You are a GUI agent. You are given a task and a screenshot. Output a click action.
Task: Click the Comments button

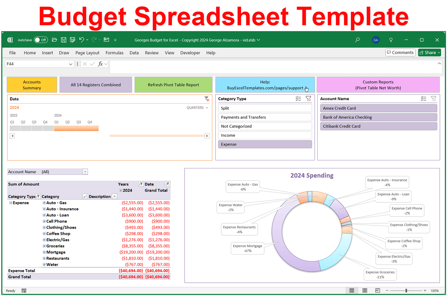(x=400, y=53)
